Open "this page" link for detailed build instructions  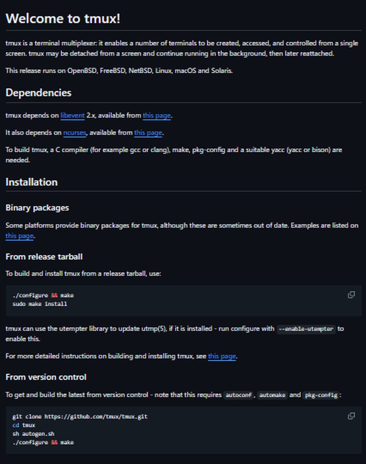[x=222, y=356]
